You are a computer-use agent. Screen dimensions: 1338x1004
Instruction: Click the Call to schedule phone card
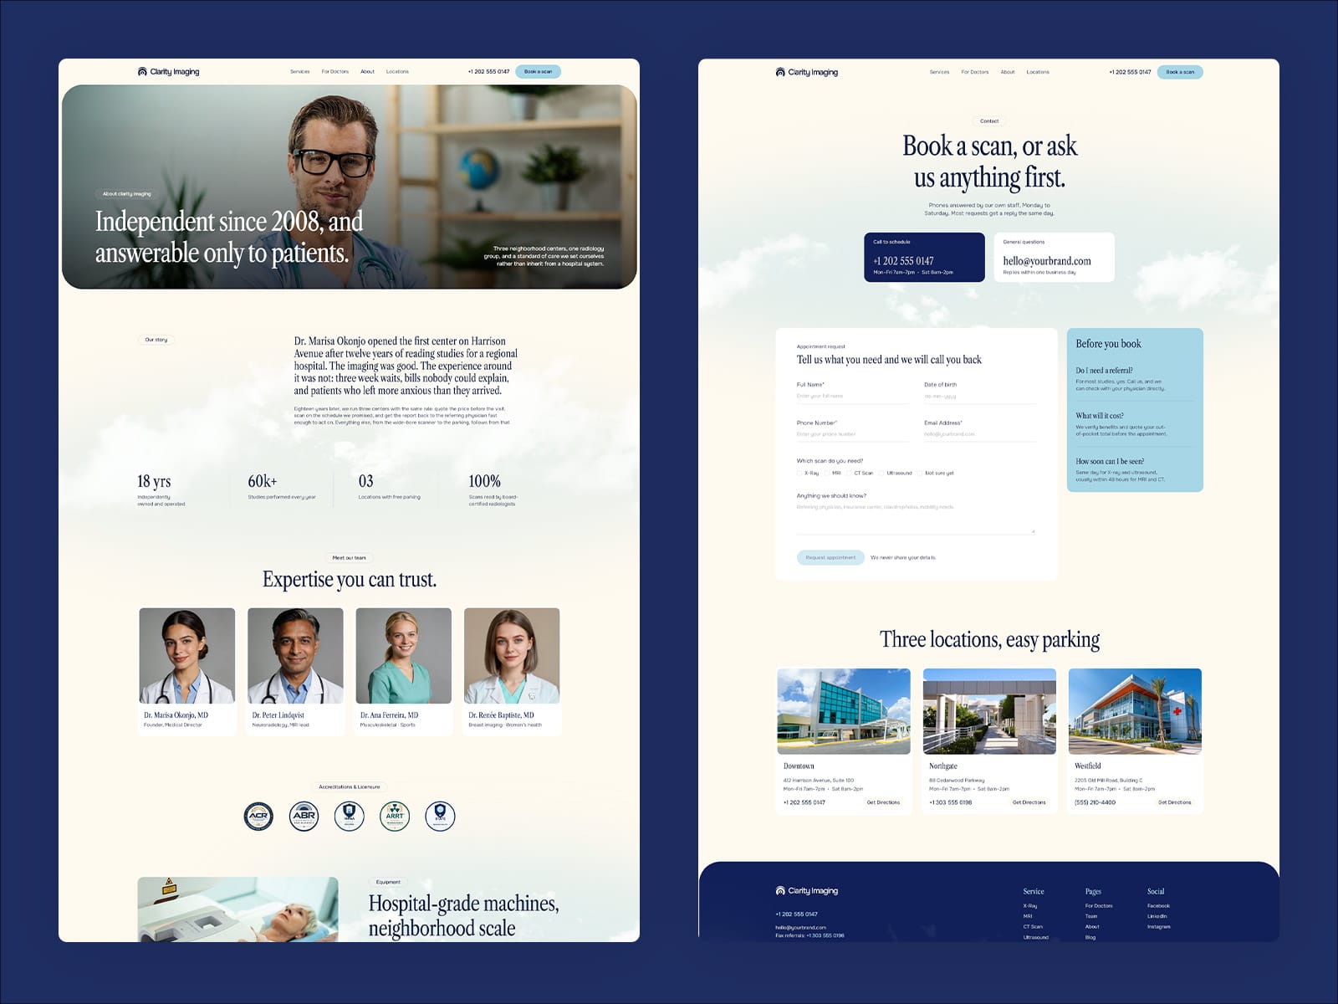point(924,258)
